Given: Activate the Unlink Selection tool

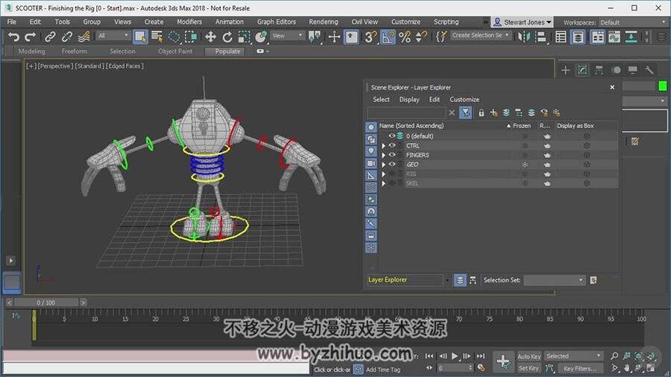Looking at the screenshot, I should point(67,37).
